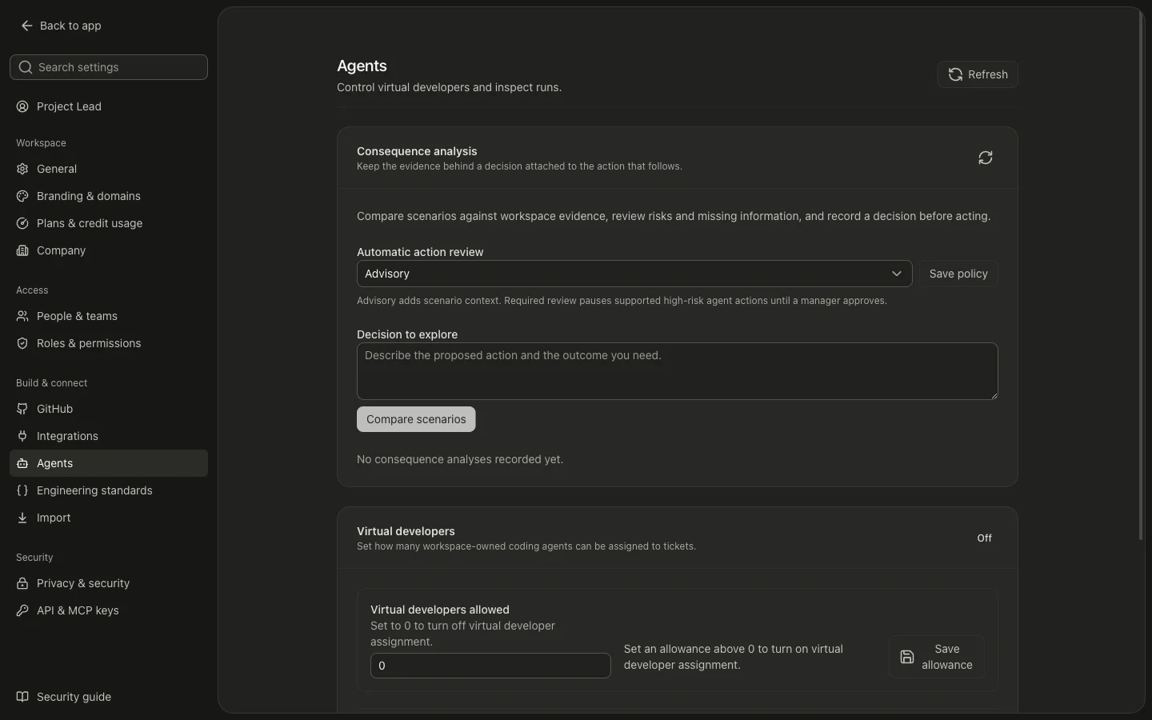
Task: Click the "Consequence analysis" card heading
Action: tap(417, 151)
